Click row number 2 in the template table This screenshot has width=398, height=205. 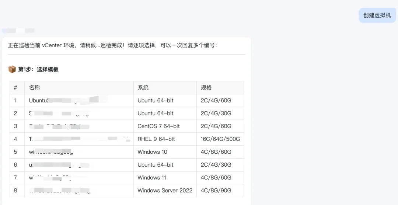tap(15, 113)
